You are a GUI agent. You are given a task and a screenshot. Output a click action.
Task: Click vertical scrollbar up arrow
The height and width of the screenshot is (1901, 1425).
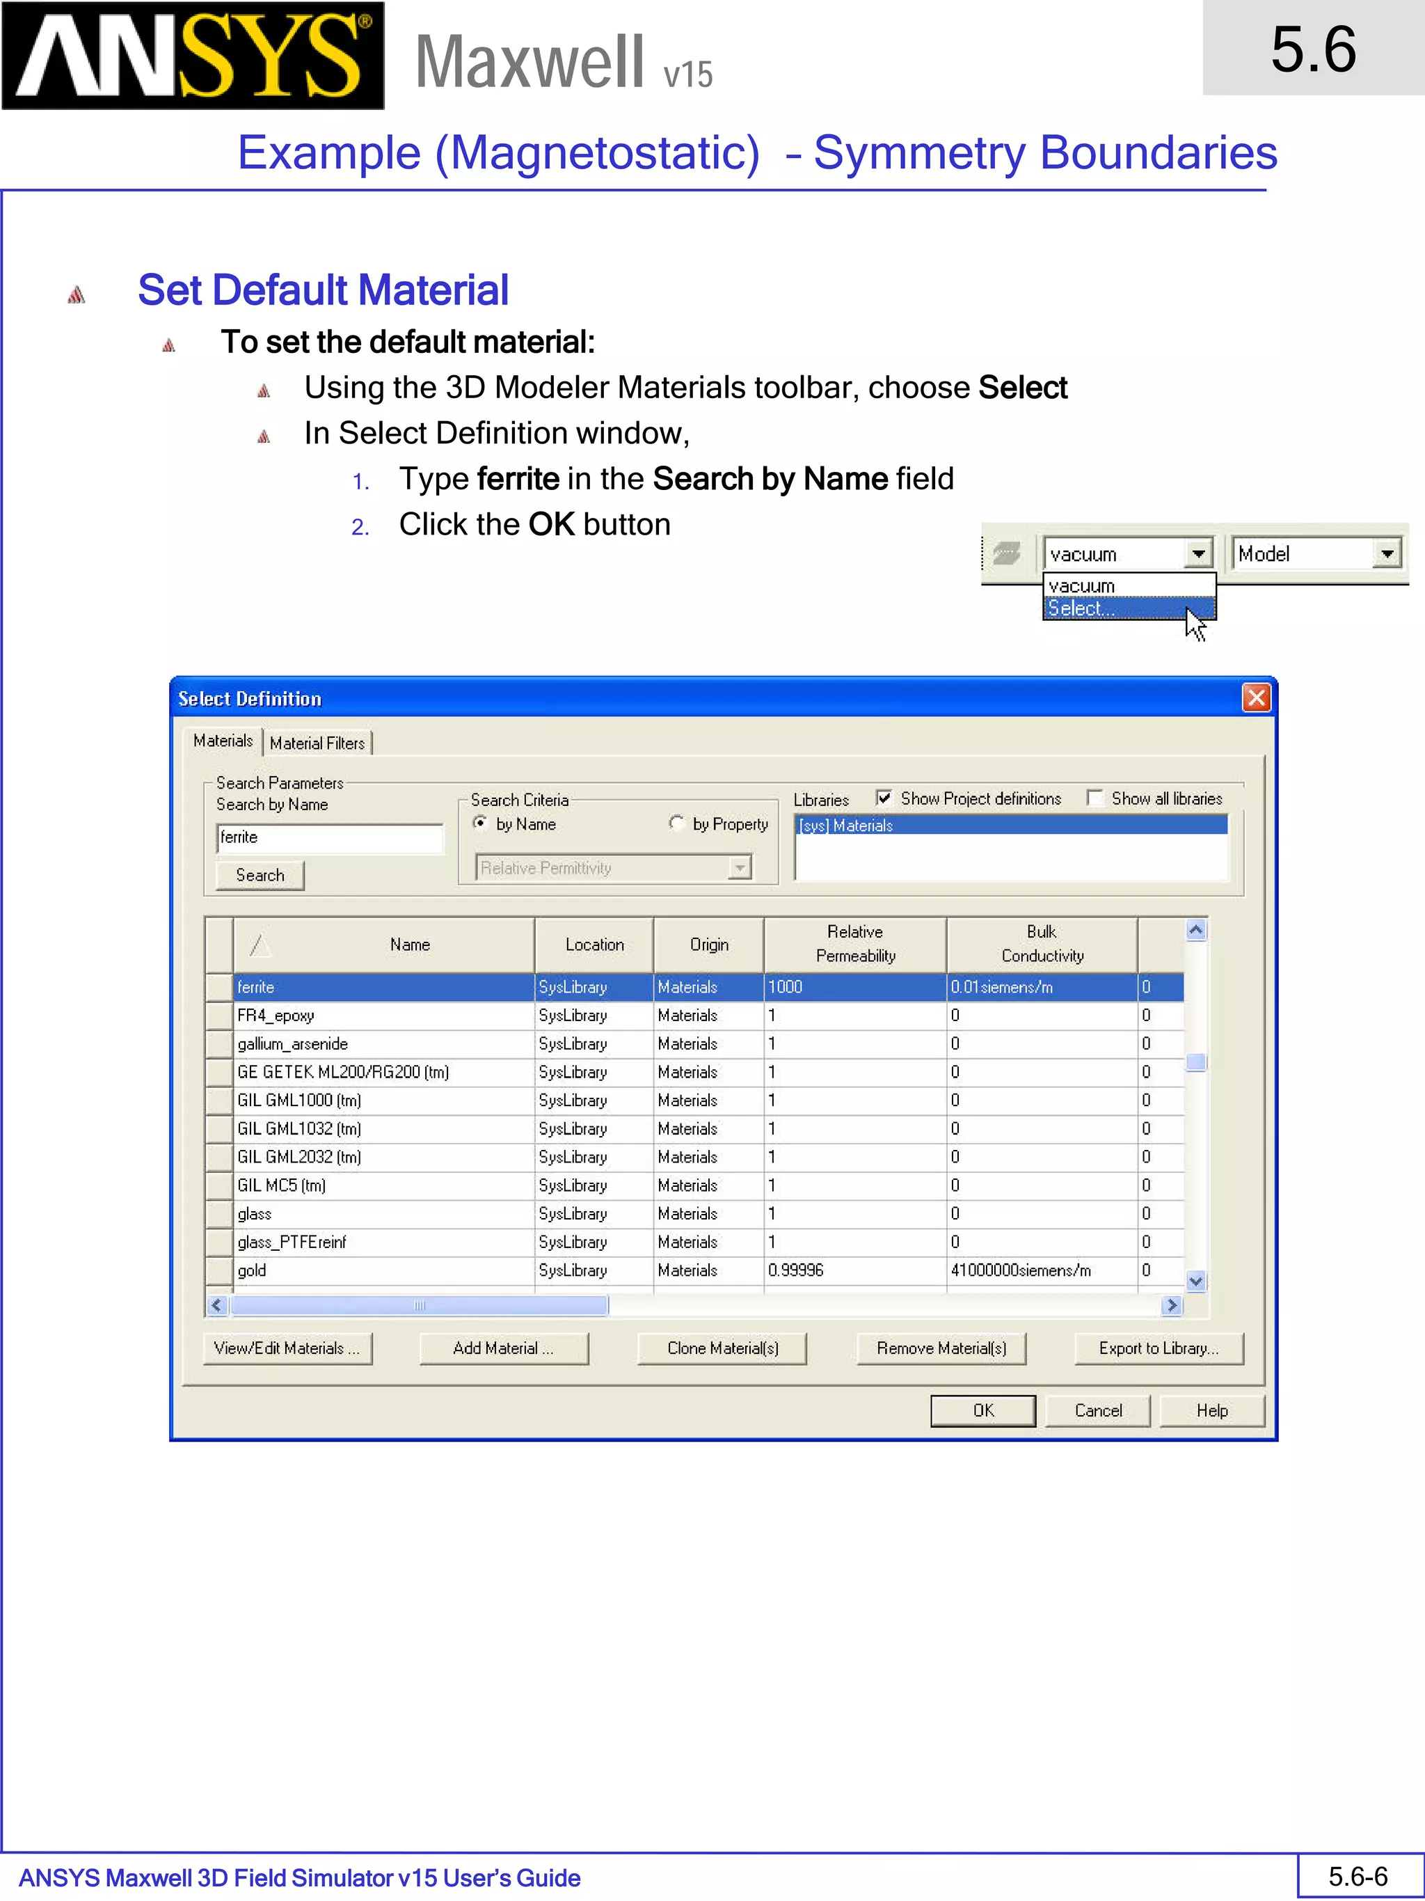pos(1195,930)
